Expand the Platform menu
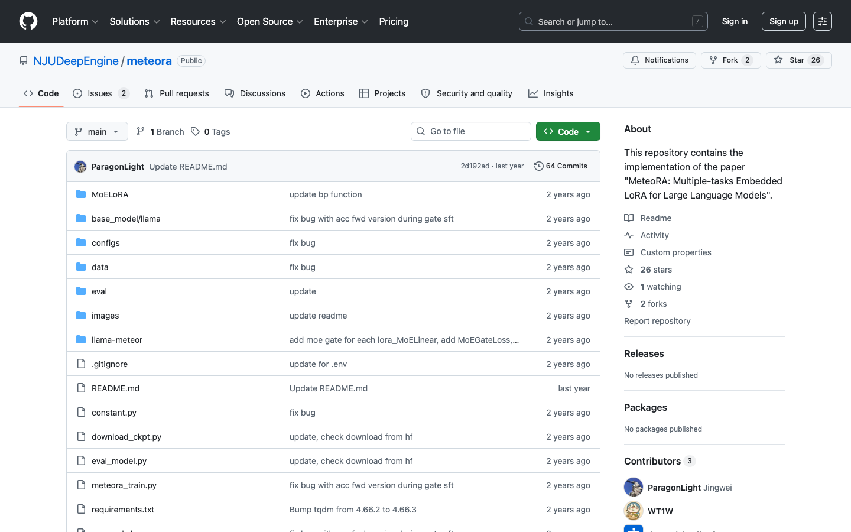 (75, 21)
